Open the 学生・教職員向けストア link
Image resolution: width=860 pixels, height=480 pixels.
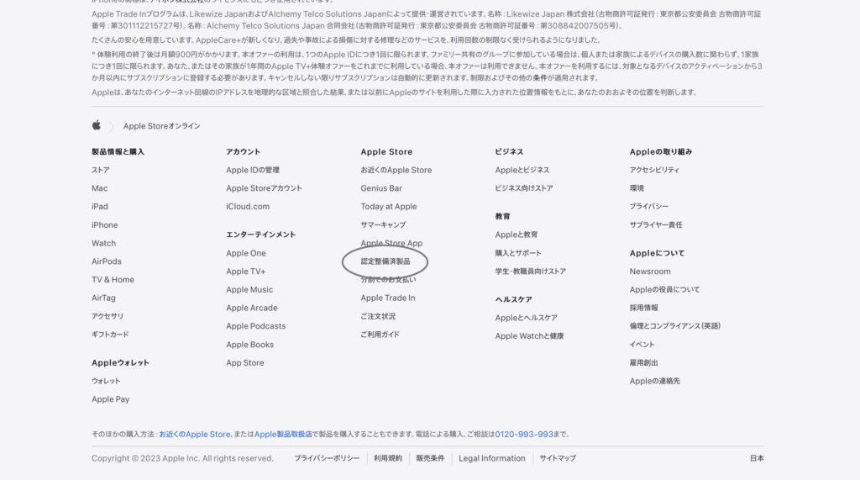(x=531, y=272)
